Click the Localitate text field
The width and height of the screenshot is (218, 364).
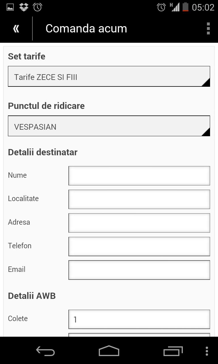coord(139,199)
